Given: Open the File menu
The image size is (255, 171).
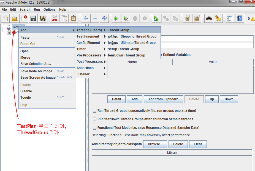Looking at the screenshot, I should pos(4,10).
